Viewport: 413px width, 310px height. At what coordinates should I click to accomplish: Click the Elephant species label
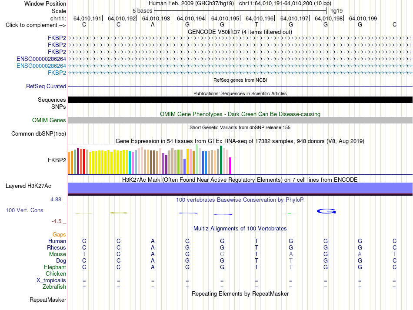pos(55,267)
